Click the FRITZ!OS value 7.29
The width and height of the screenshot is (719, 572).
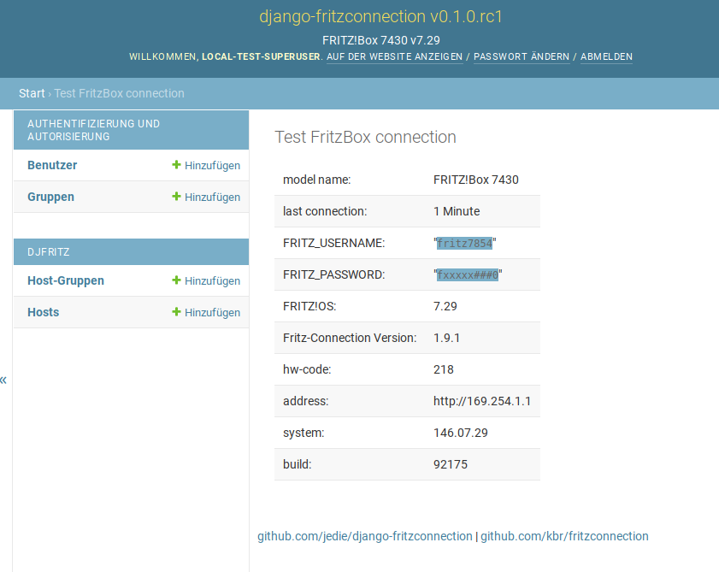pos(445,306)
